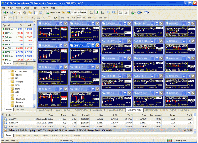The image size is (198, 143).
Task: Open the Favorites tab in Navigator
Action: [x=20, y=109]
